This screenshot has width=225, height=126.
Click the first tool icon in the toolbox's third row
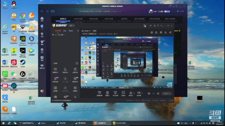tap(55, 88)
